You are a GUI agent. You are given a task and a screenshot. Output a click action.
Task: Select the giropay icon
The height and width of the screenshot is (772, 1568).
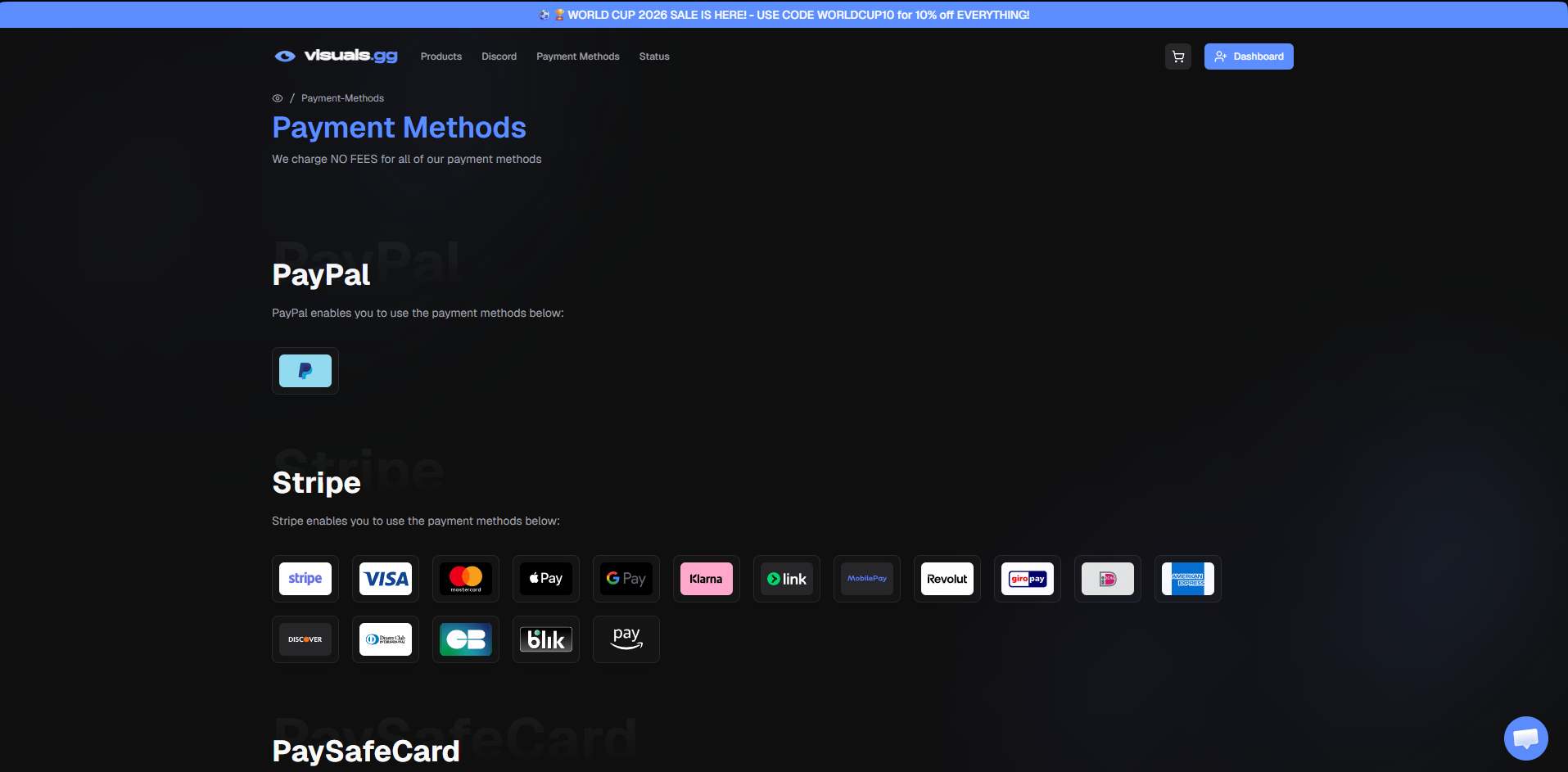1028,579
